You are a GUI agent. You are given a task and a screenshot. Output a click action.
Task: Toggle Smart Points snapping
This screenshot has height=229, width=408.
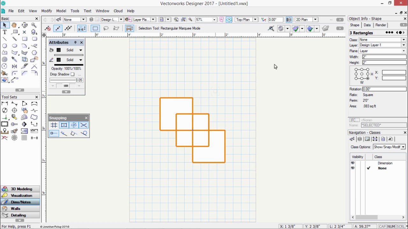(x=54, y=133)
